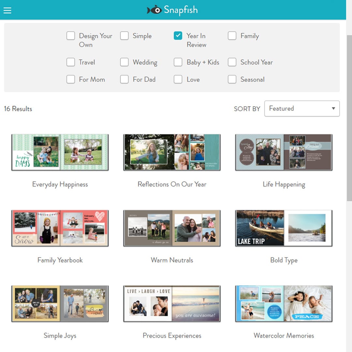Enable the Seasonal filter

point(232,79)
